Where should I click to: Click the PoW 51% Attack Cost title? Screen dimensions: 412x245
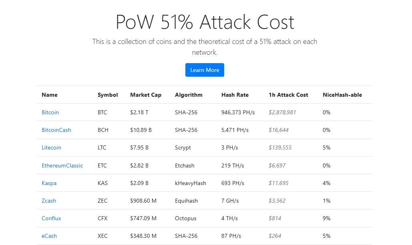pyautogui.click(x=205, y=22)
